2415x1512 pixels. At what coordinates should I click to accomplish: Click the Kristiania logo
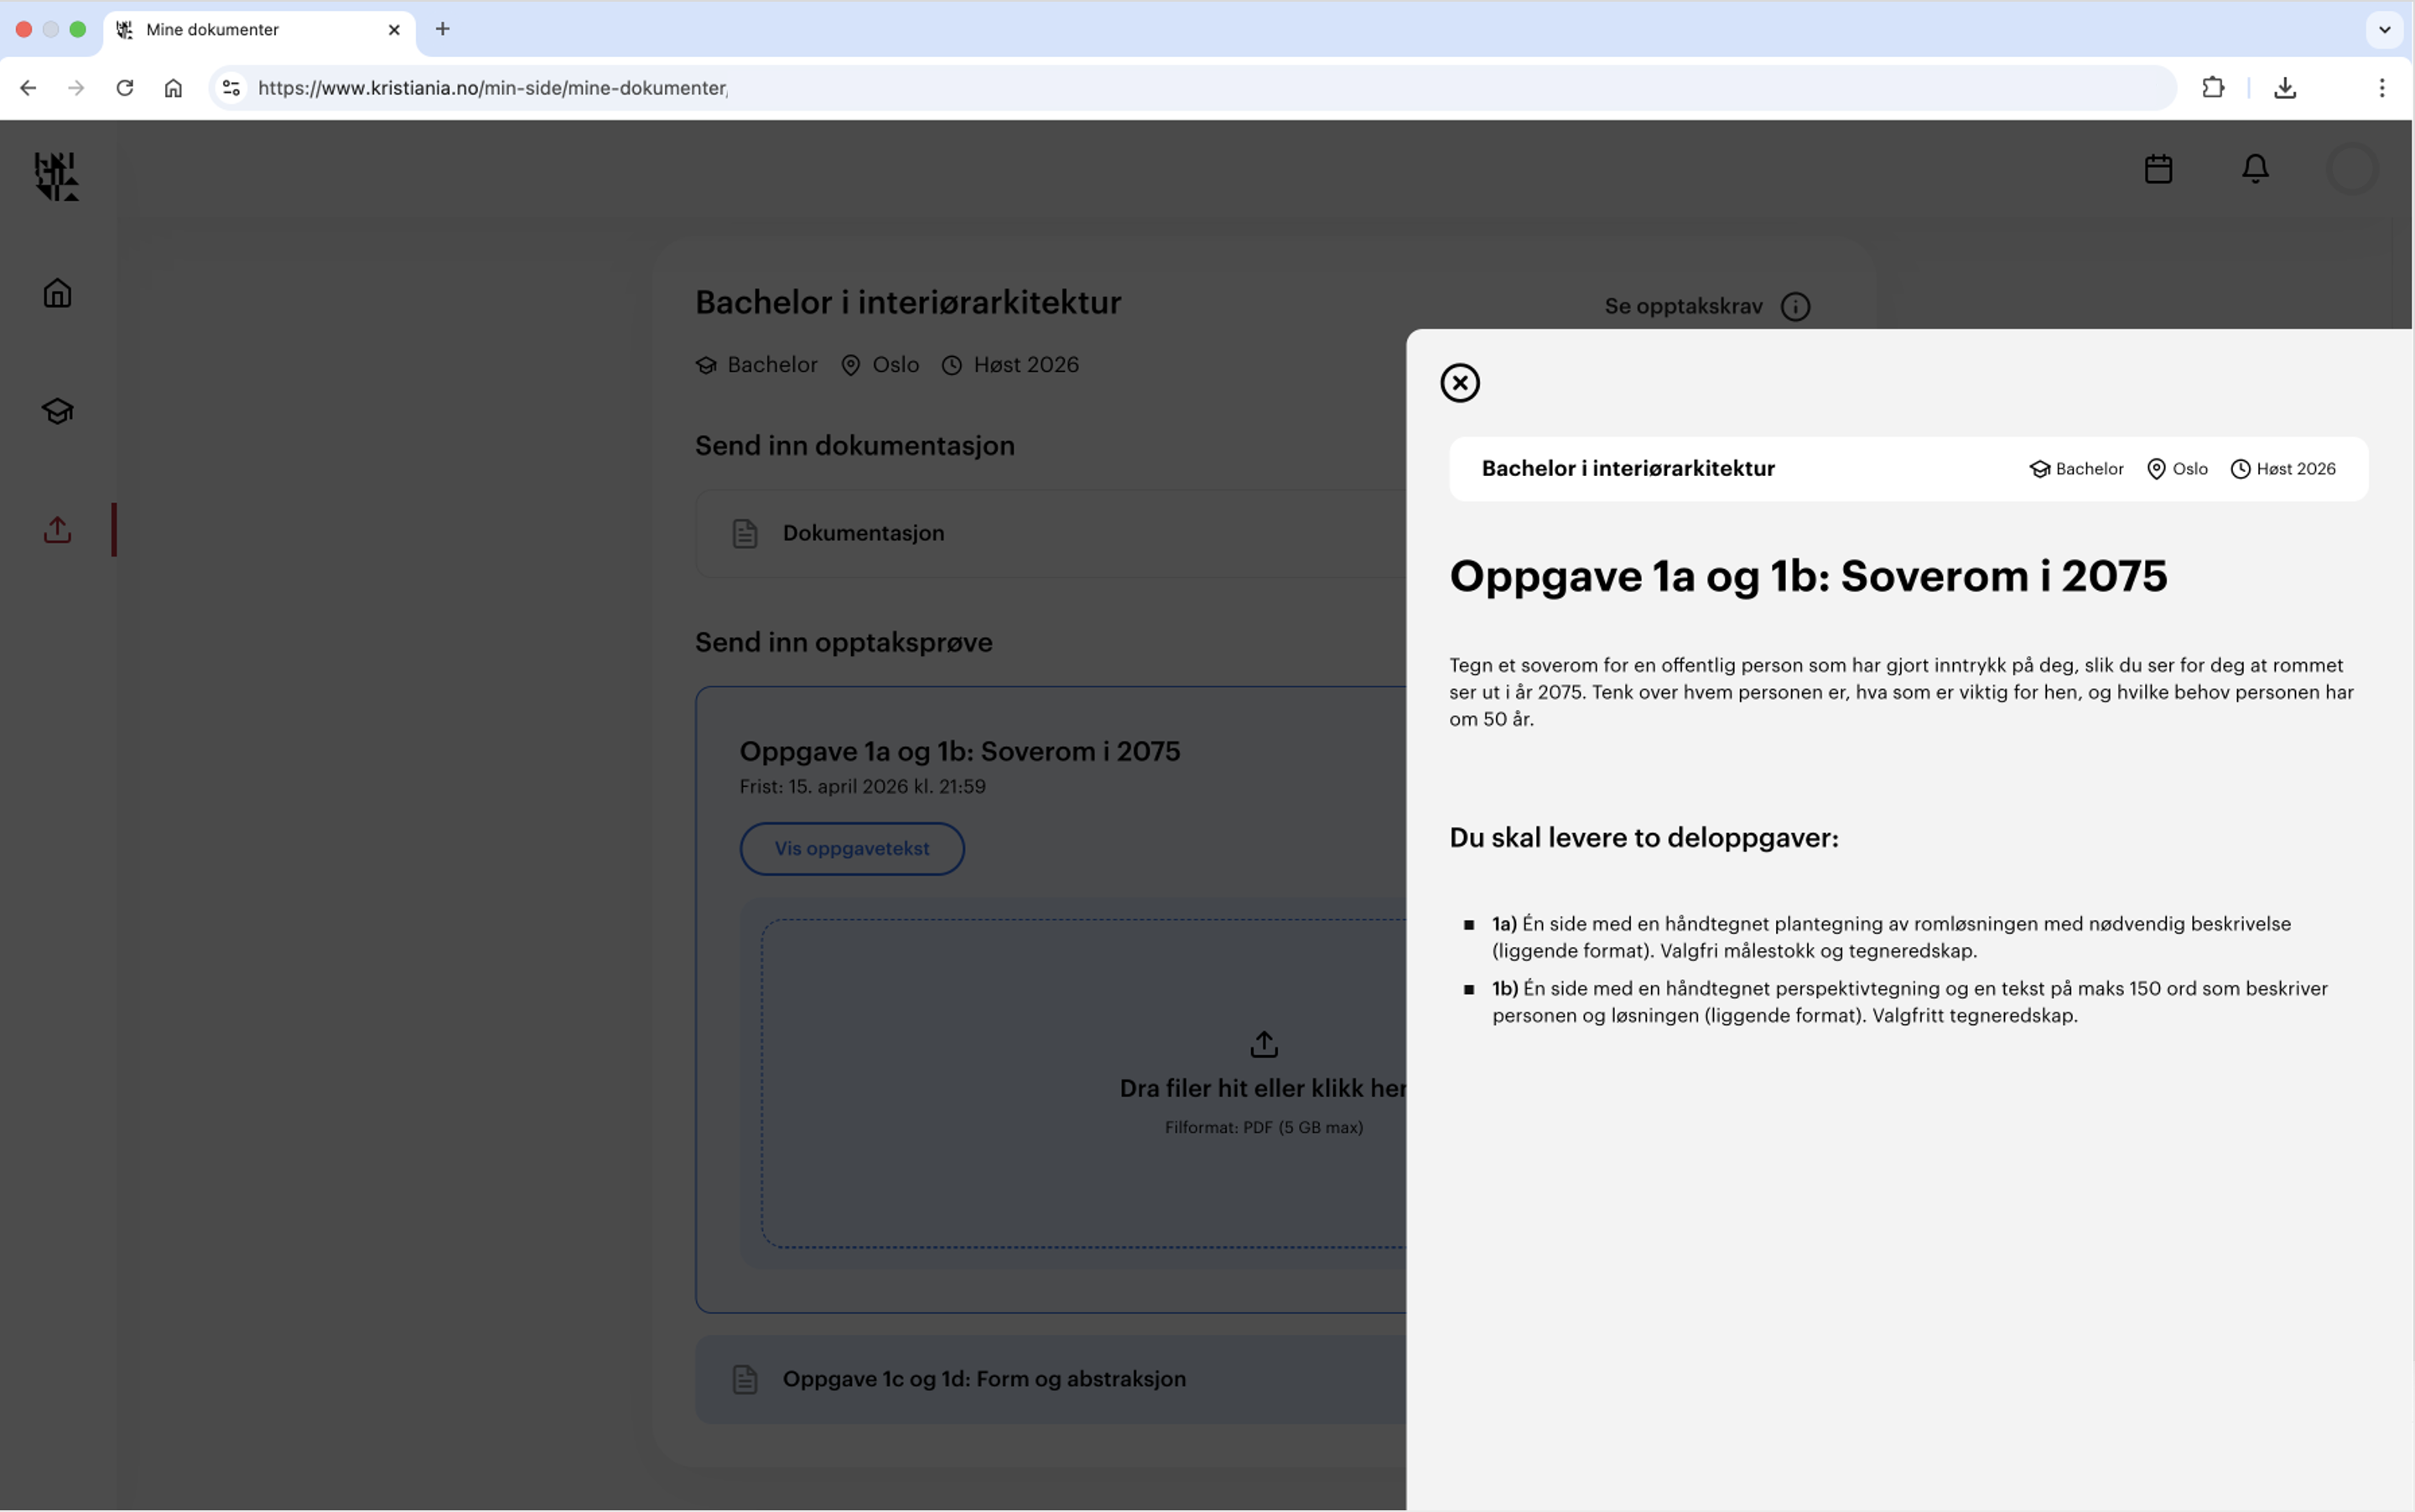tap(56, 176)
